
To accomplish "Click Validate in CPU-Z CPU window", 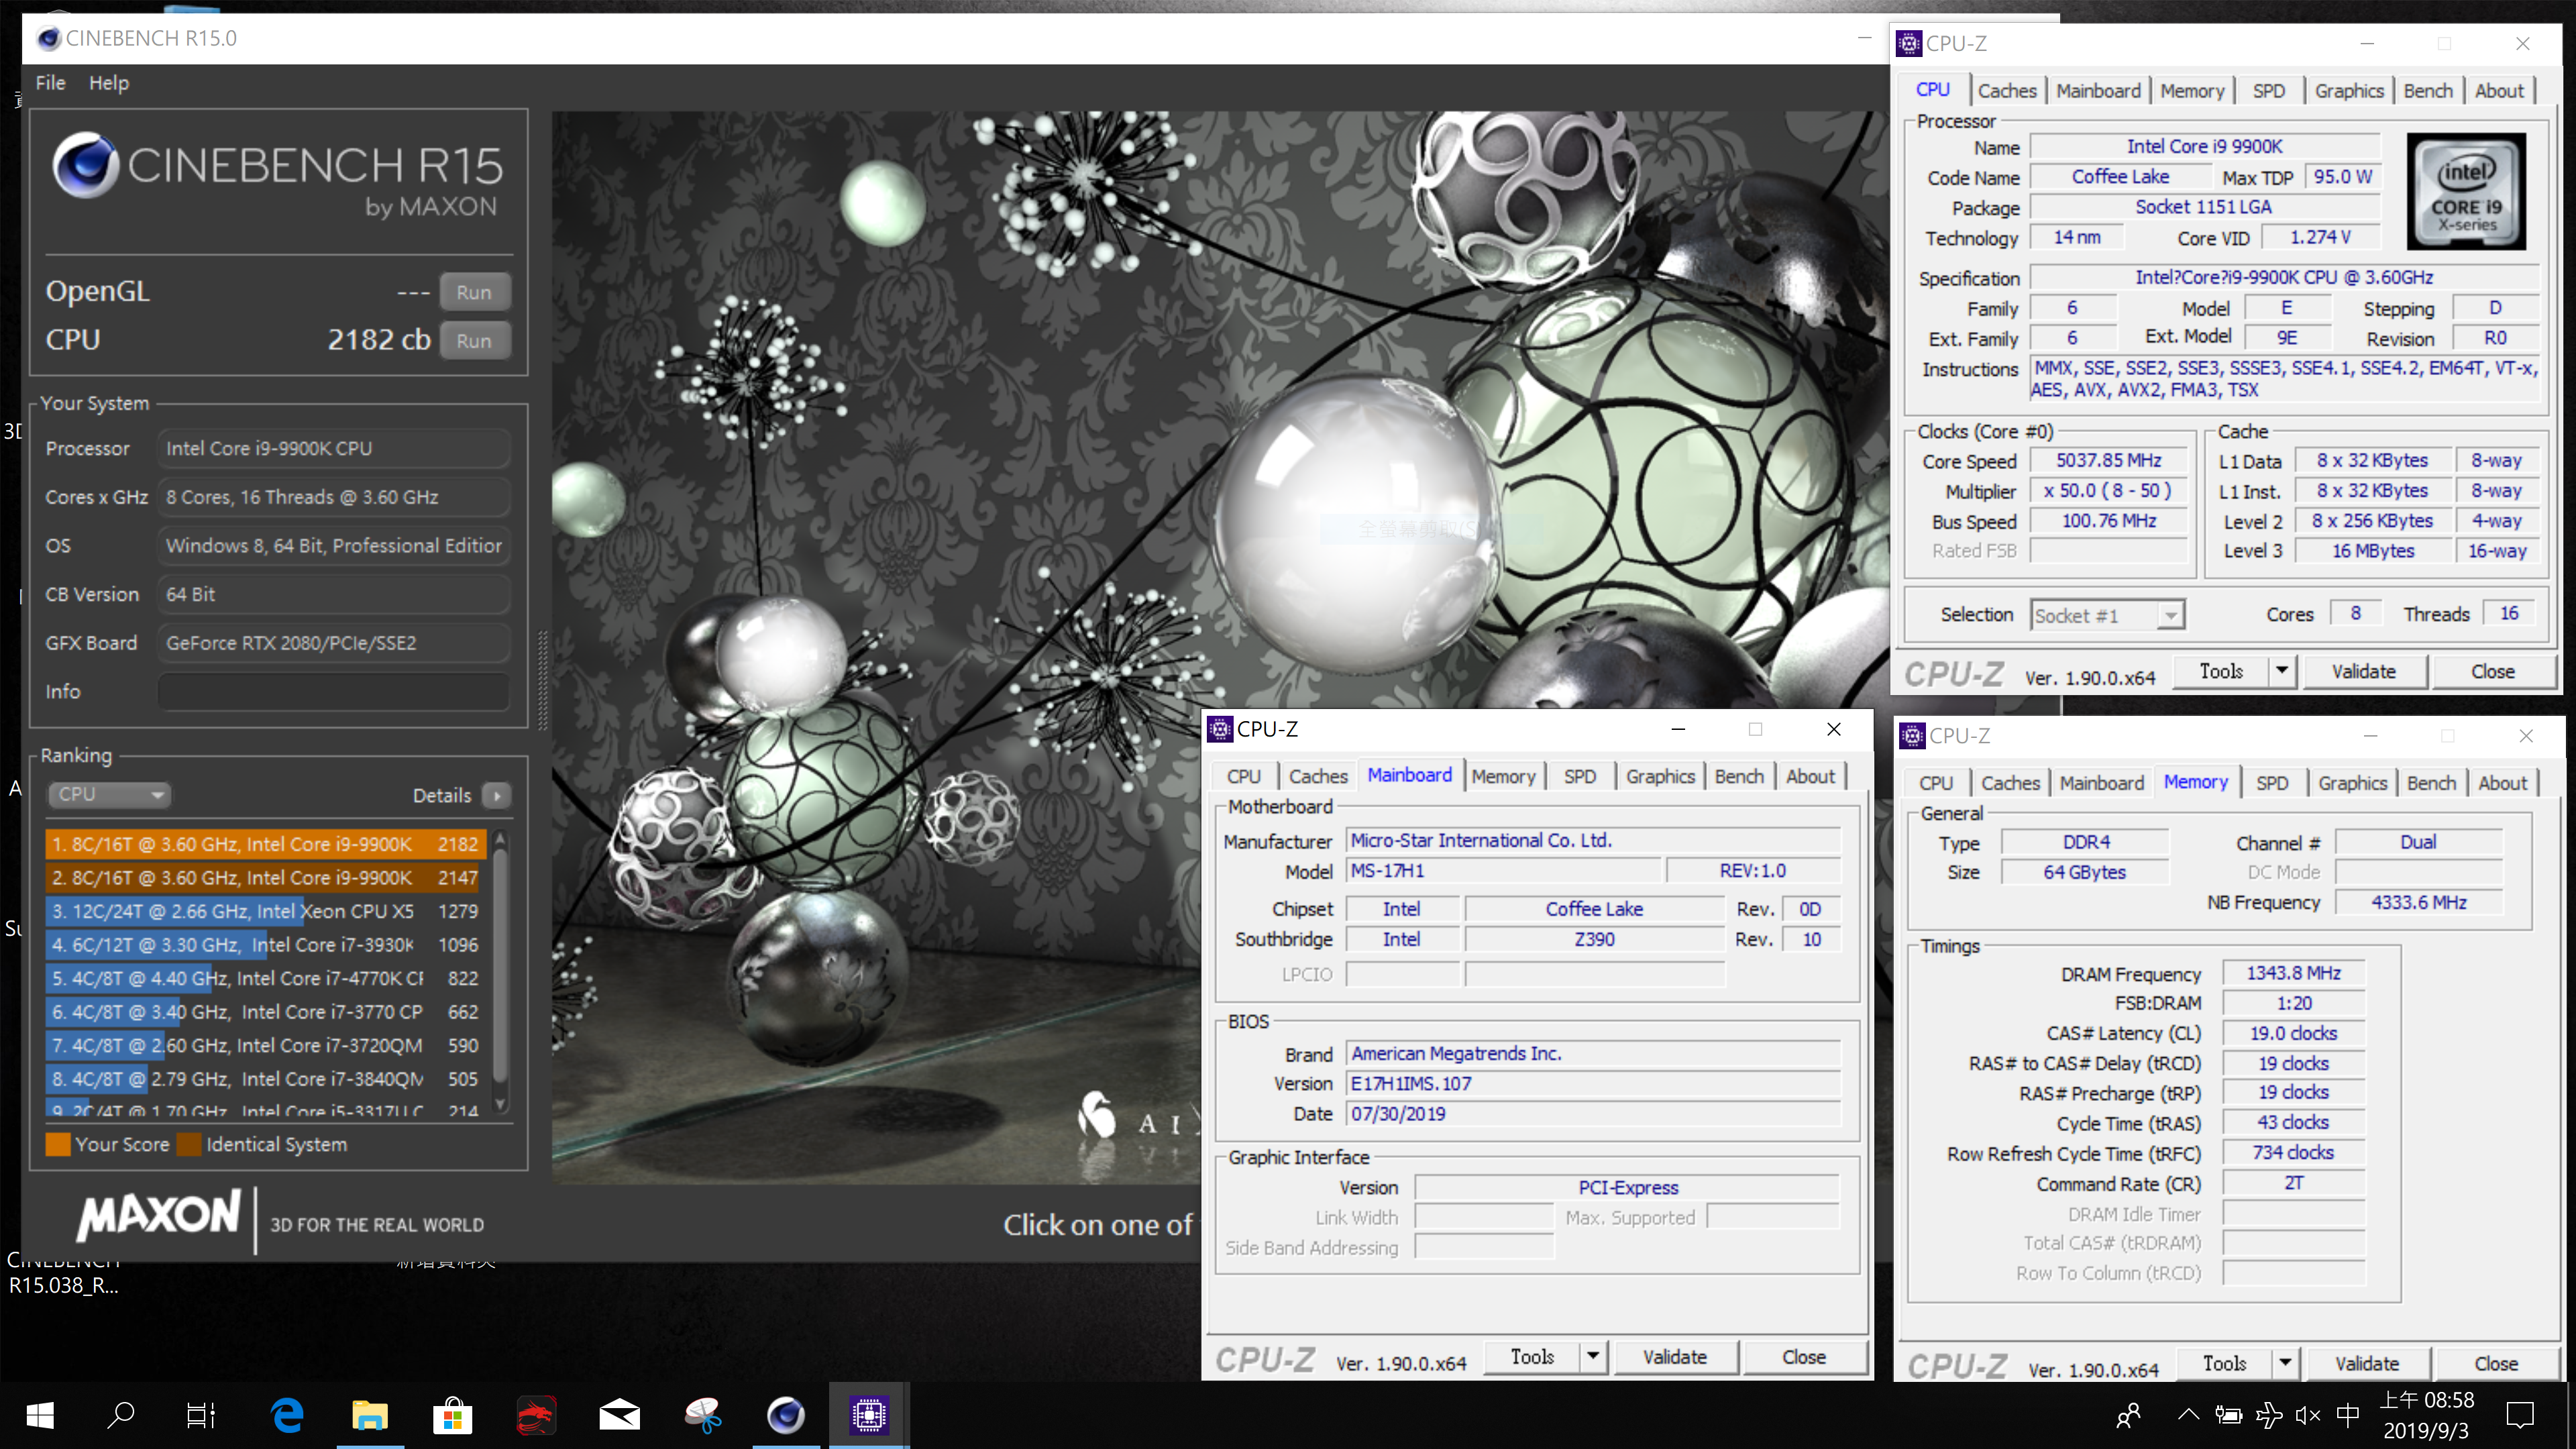I will 2364,671.
